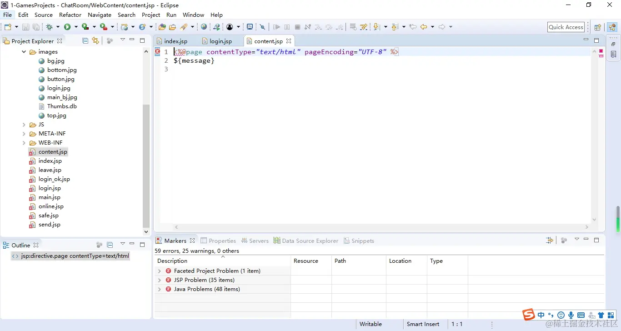Click the Path column header
This screenshot has width=621, height=331.
click(359, 261)
